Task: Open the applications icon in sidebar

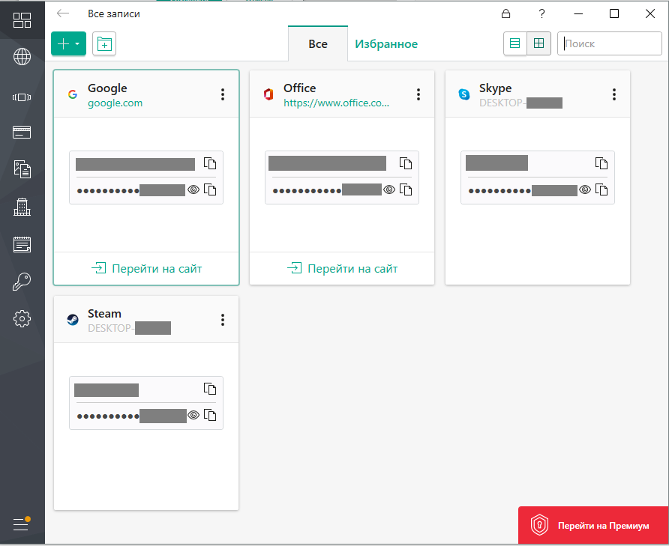Action: (22, 97)
